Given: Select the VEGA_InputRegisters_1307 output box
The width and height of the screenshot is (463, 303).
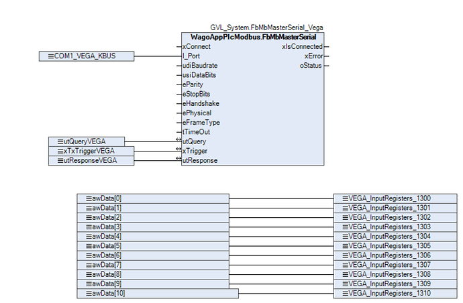Looking at the screenshot, I should click(395, 265).
